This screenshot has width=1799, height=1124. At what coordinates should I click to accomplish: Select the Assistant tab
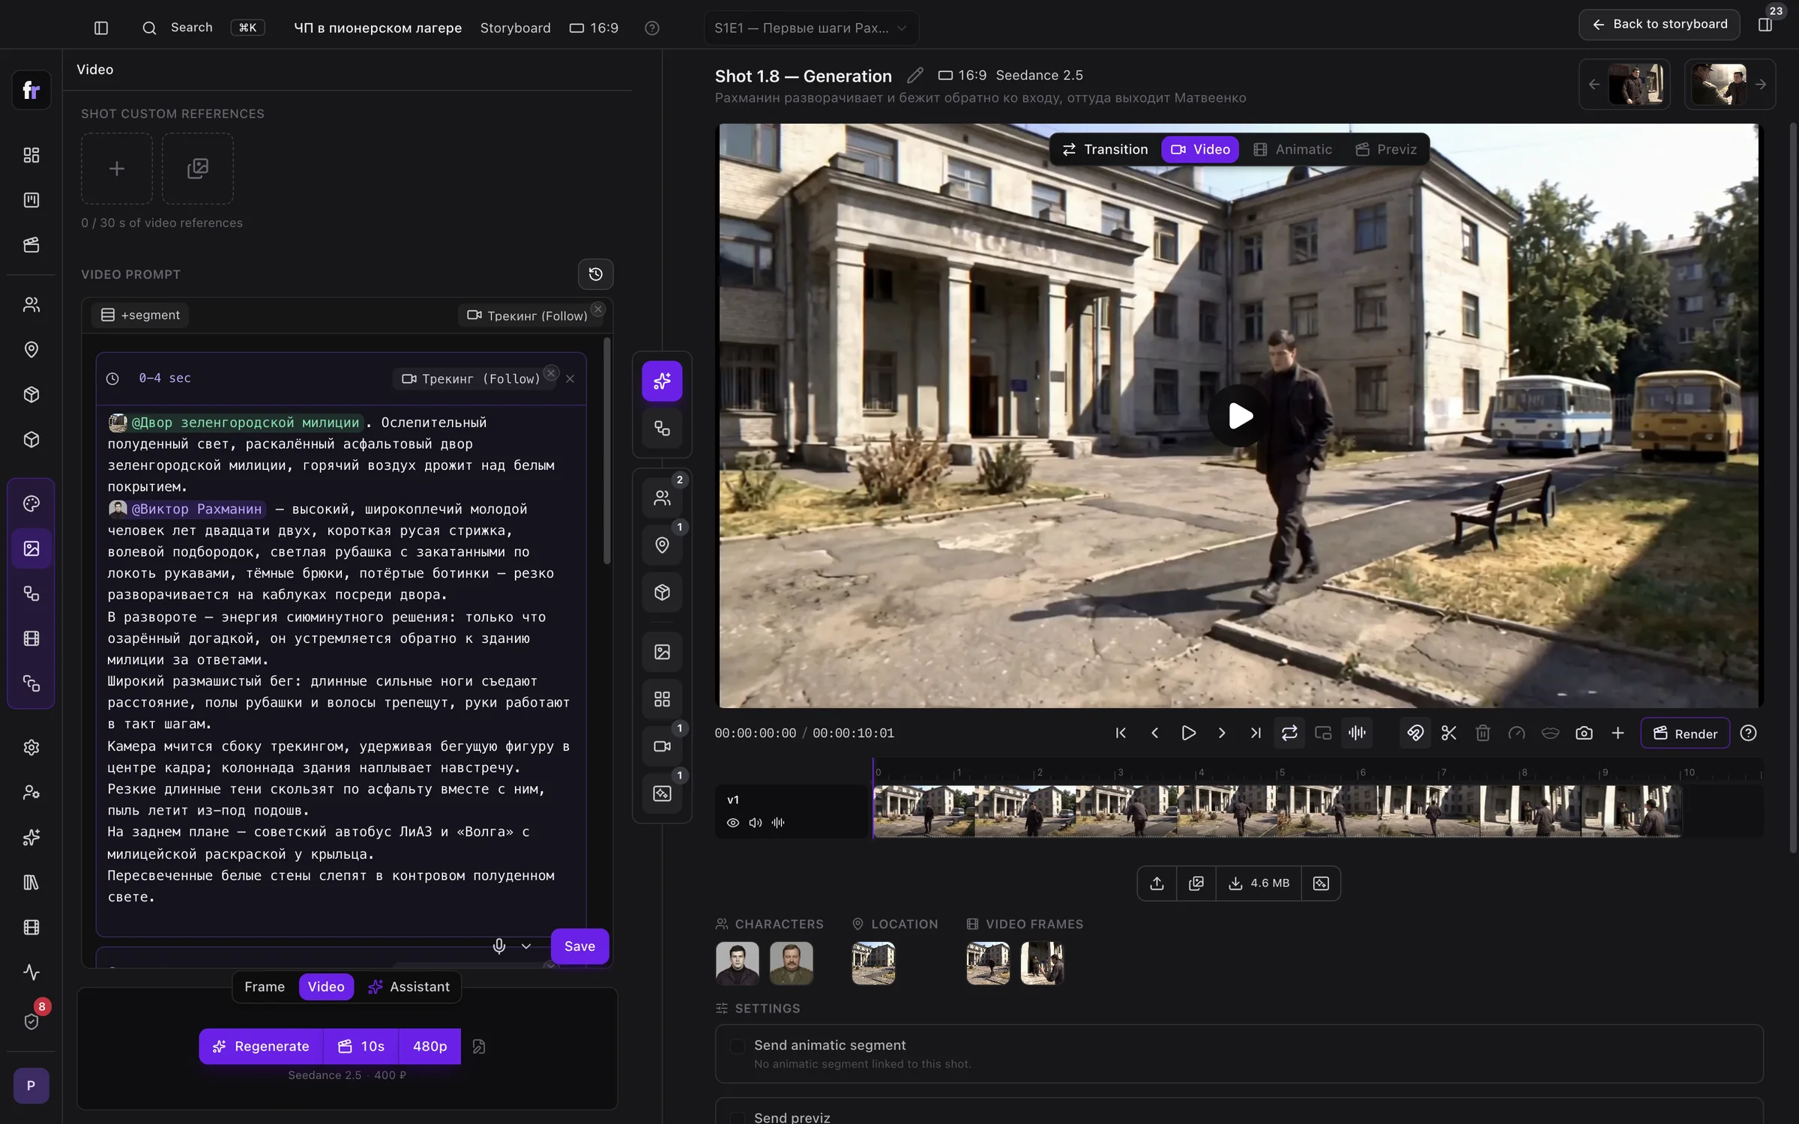[409, 987]
